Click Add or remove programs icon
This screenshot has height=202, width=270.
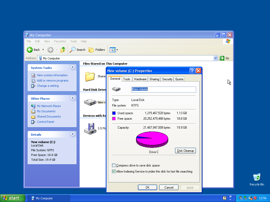pos(33,80)
